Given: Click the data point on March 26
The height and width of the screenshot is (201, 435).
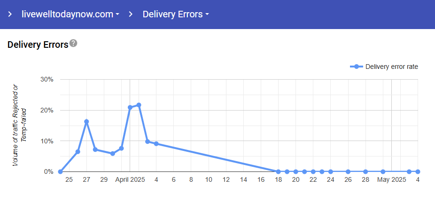Looking at the screenshot, I should point(78,152).
